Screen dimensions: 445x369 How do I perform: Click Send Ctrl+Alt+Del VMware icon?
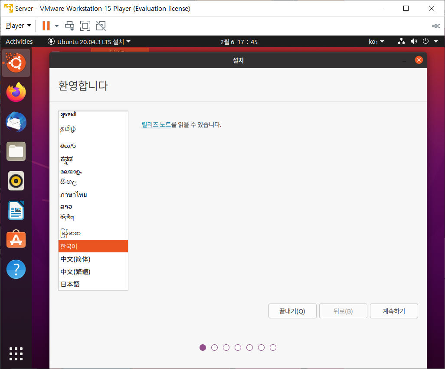point(69,26)
